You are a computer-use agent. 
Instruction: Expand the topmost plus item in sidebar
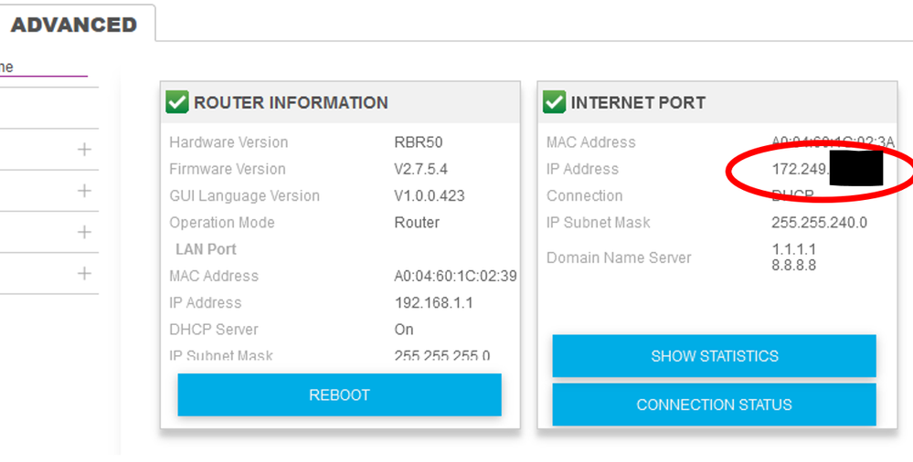(84, 149)
